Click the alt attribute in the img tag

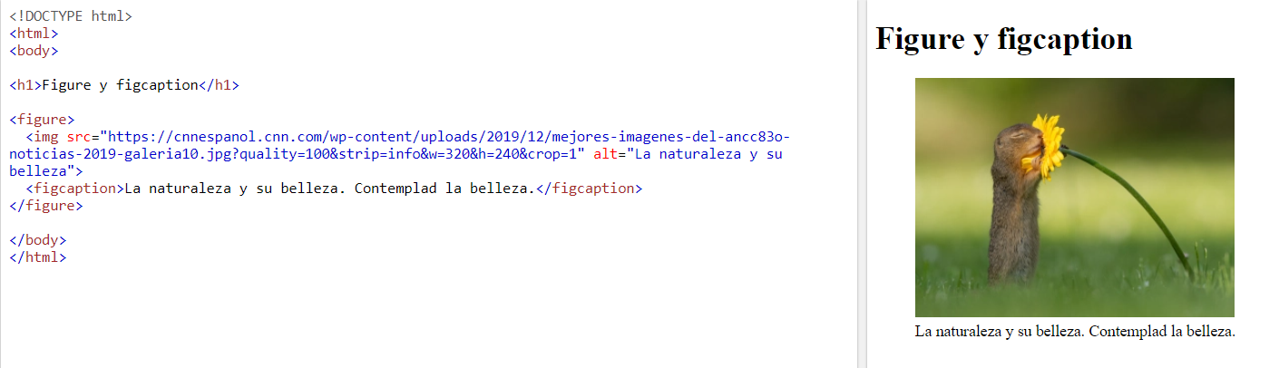tap(606, 154)
